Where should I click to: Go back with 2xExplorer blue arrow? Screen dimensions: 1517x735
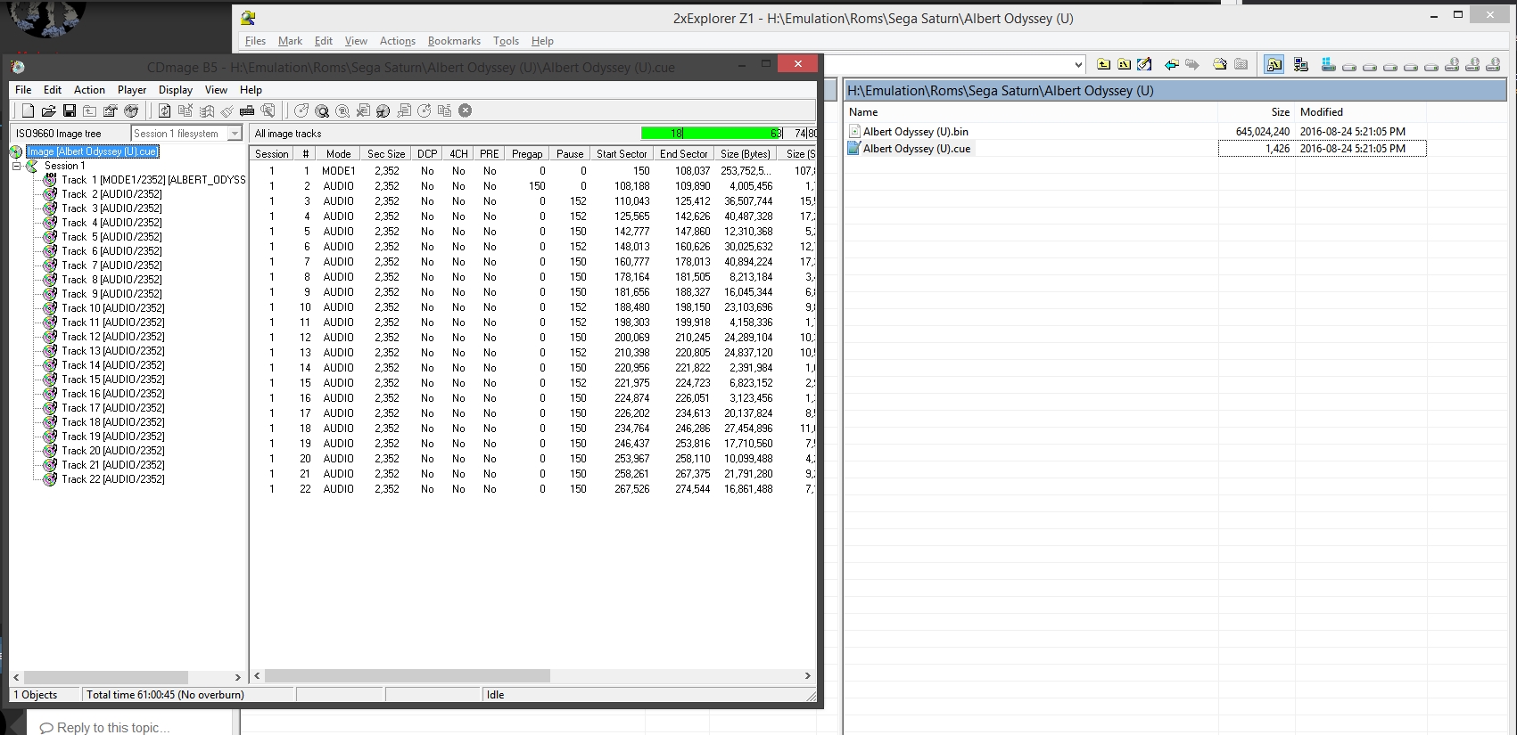tap(1172, 64)
